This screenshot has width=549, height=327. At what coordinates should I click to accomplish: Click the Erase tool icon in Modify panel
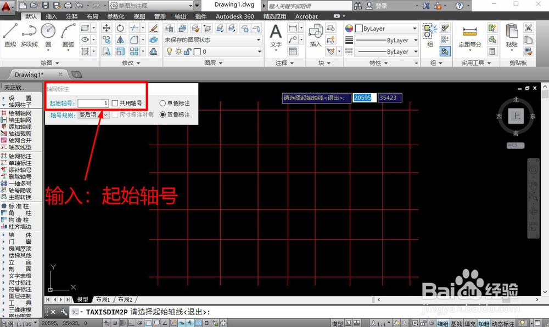click(x=153, y=28)
